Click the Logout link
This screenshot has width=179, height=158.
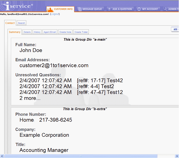[55, 14]
